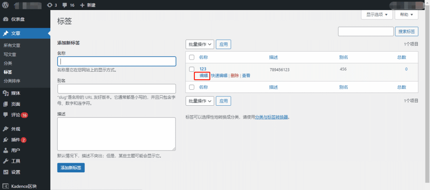This screenshot has width=430, height=190.
Task: Click the 用户 person icon
Action: coord(5,150)
